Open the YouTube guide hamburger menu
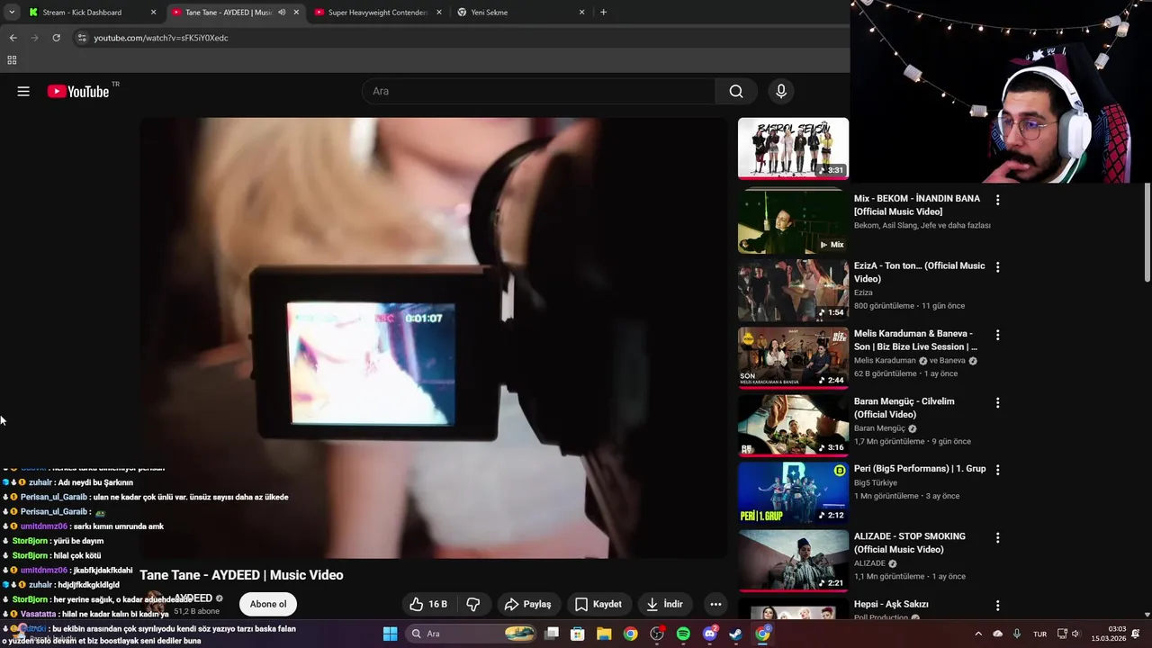The height and width of the screenshot is (648, 1152). click(23, 91)
